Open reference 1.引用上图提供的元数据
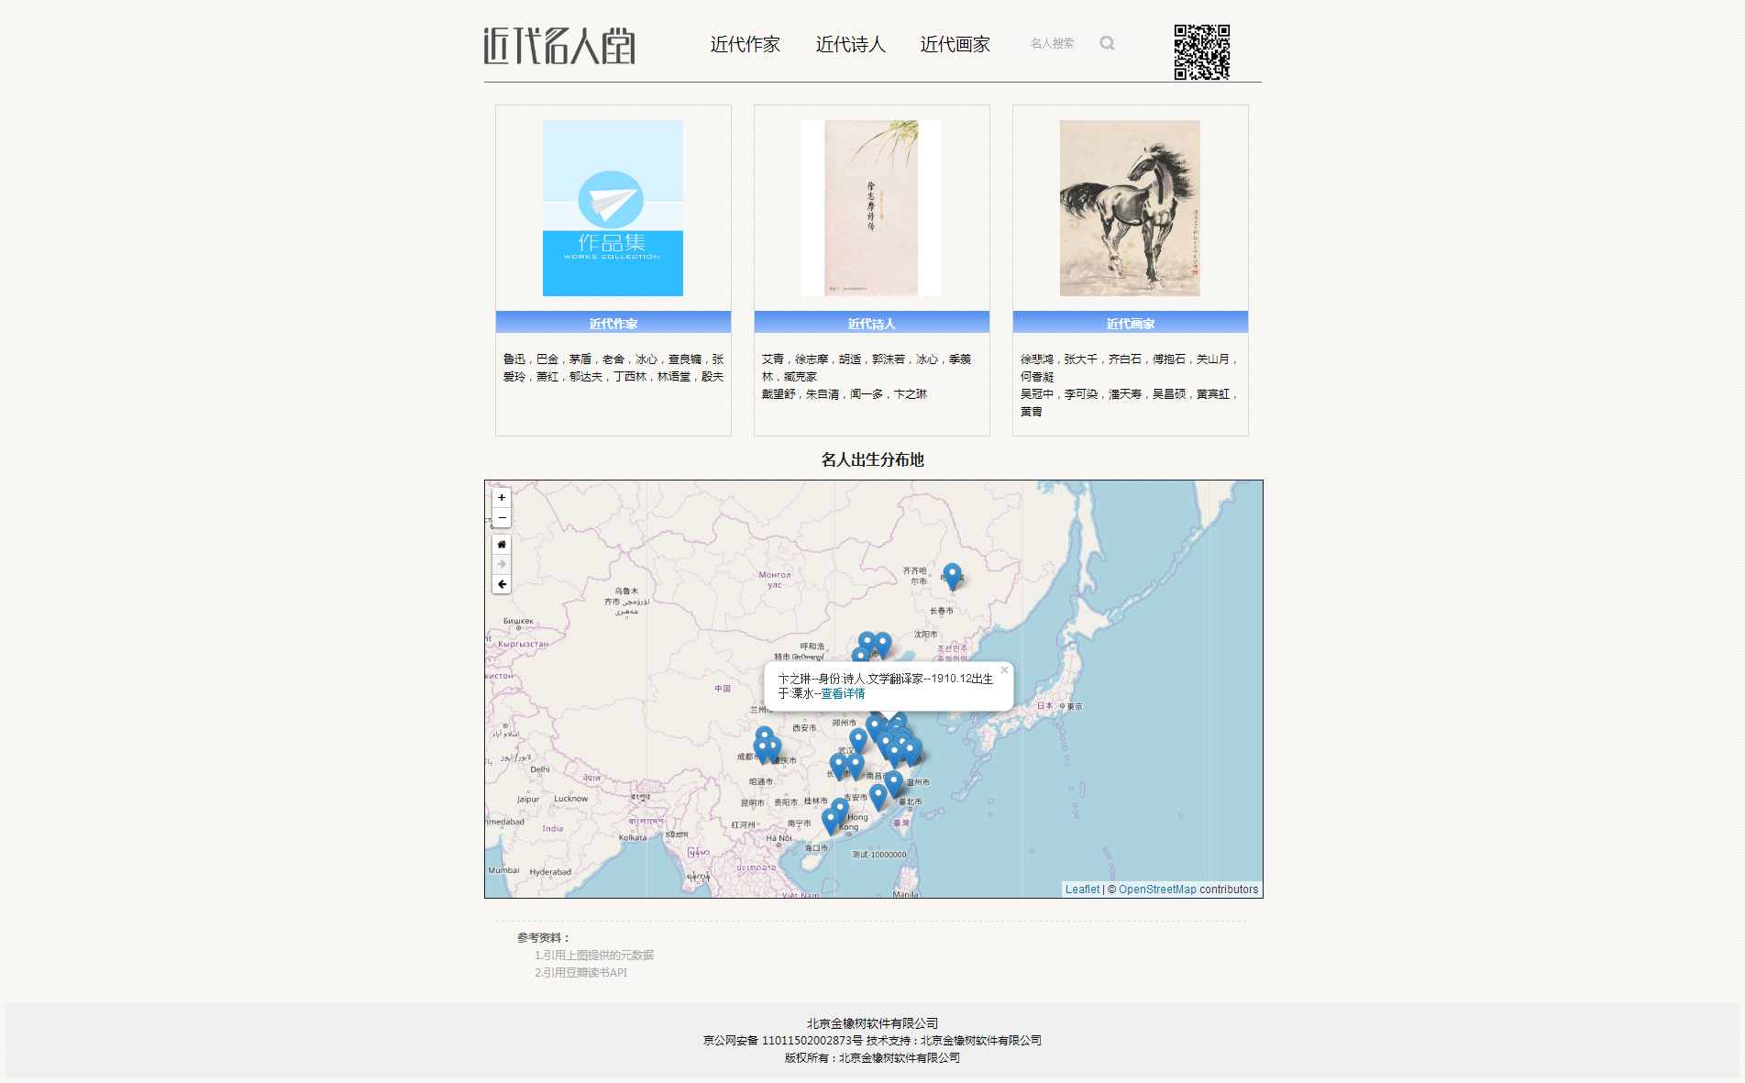1745x1083 pixels. click(594, 955)
